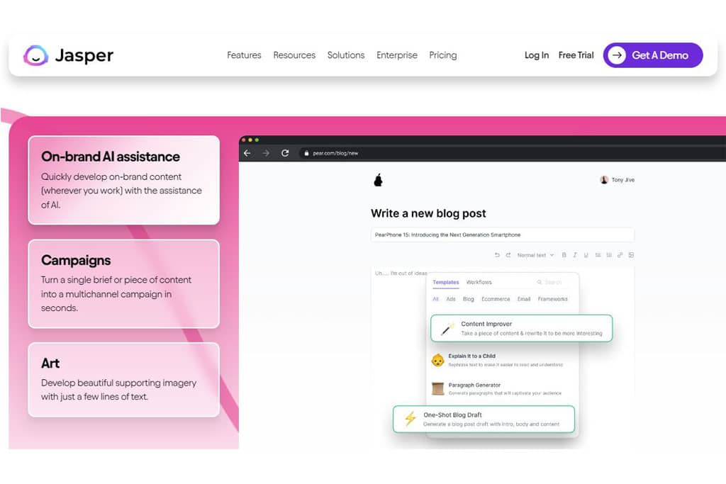
Task: Click the page reload icon in the browser
Action: click(286, 152)
